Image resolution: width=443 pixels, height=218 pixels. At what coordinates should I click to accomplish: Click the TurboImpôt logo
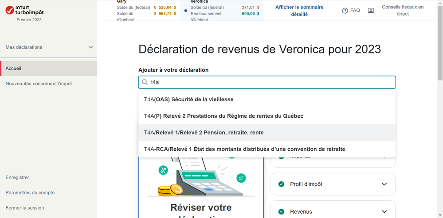pyautogui.click(x=25, y=10)
